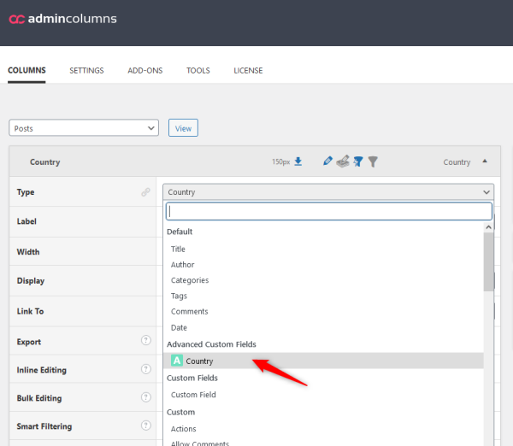Click the blue smart filtering funnel icon
513x446 pixels.
[x=358, y=161]
